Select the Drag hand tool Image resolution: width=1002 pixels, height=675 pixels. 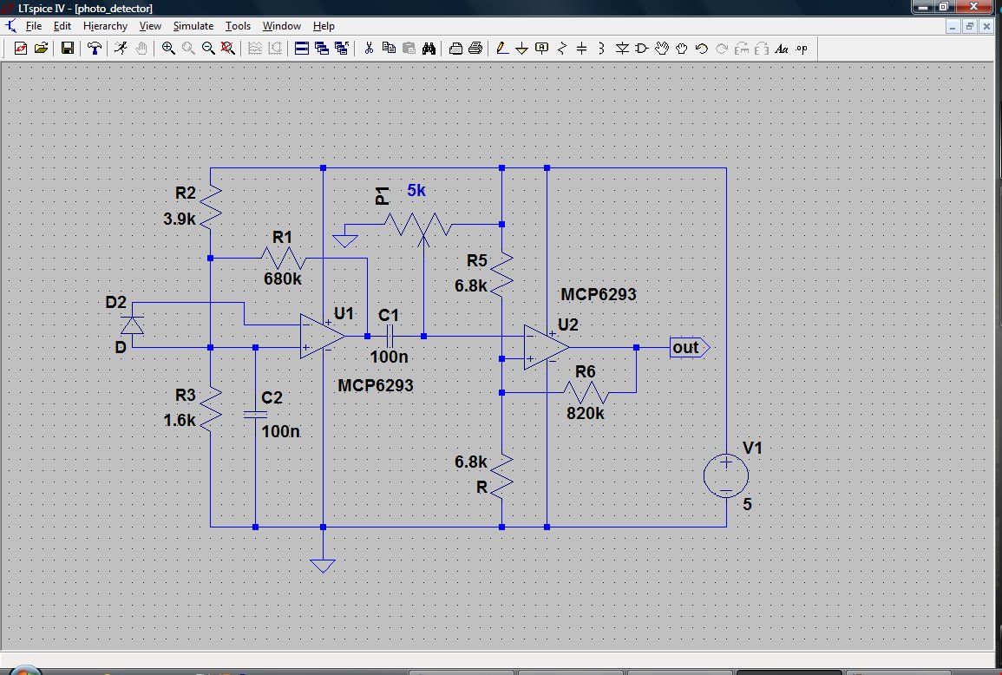681,48
